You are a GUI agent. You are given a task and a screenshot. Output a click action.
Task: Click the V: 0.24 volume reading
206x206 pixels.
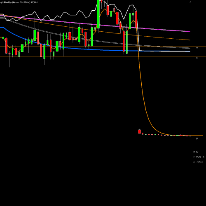click(x=197, y=157)
